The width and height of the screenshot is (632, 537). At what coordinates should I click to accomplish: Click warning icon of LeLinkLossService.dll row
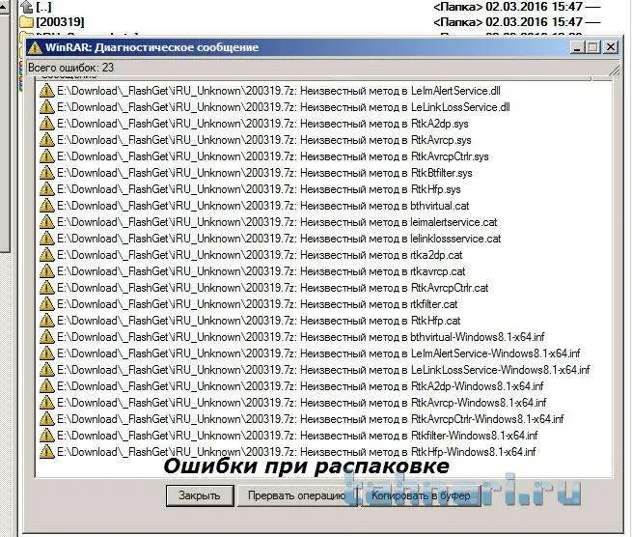pos(46,107)
